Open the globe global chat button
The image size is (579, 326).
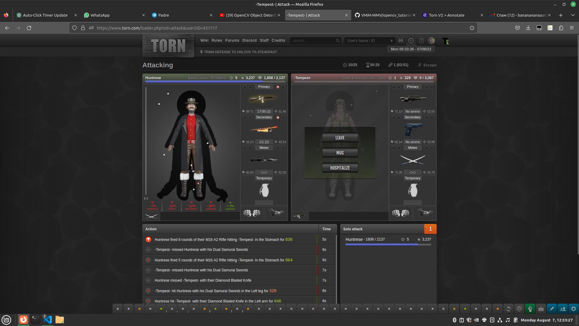click(519, 309)
